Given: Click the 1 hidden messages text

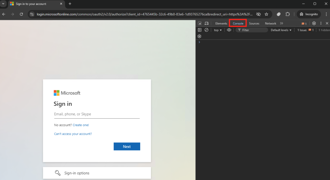Looking at the screenshot, I should coord(324,30).
